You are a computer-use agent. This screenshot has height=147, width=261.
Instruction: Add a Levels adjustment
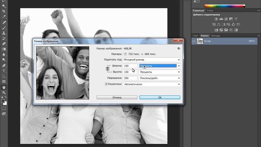point(221,19)
